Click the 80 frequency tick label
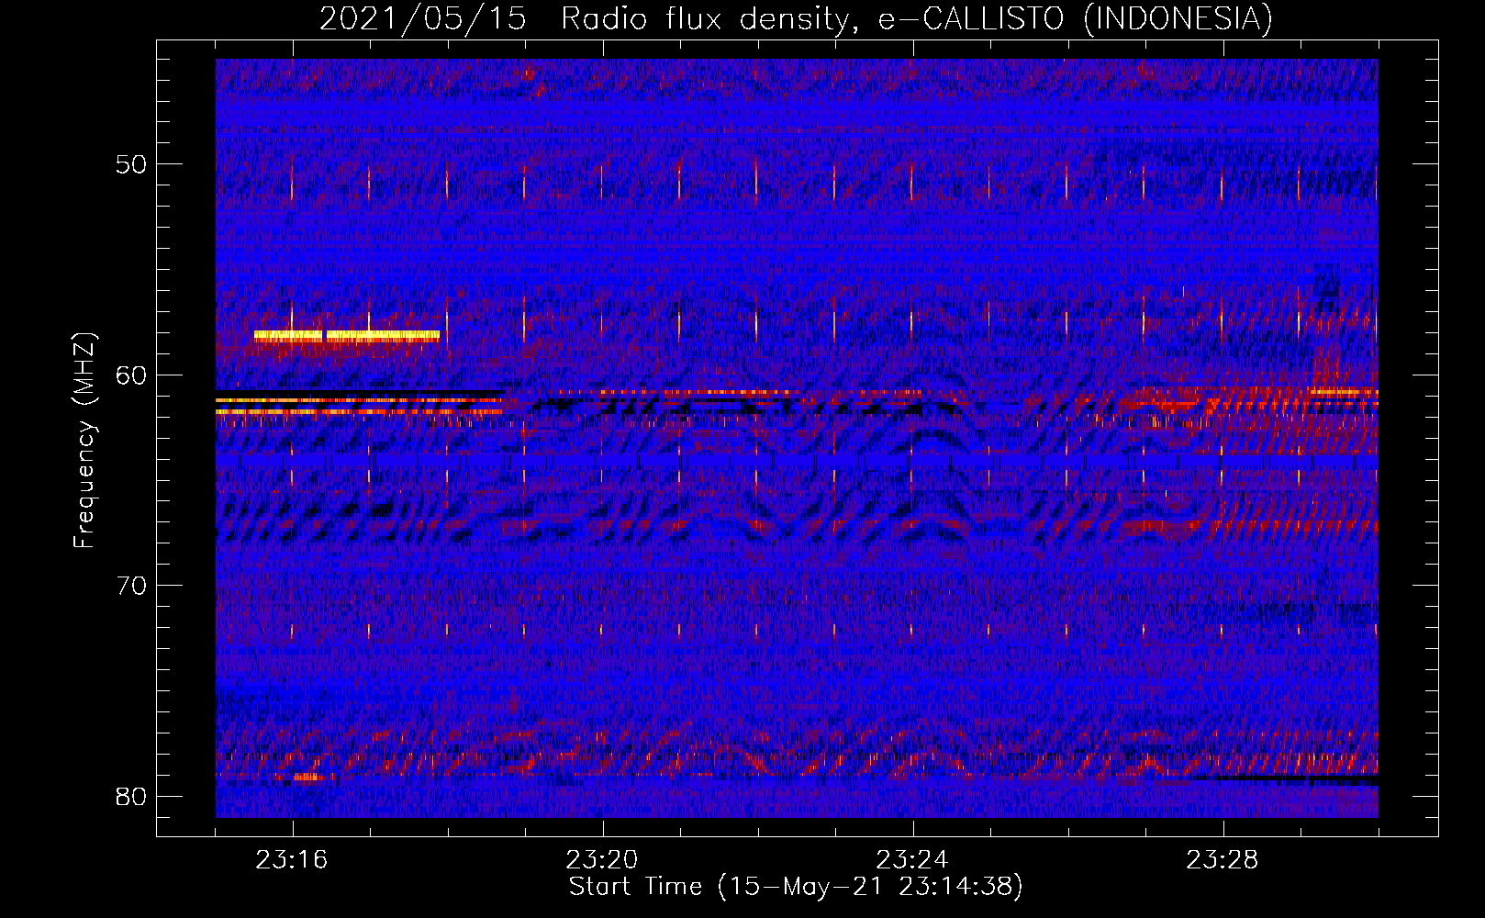Screen dimensions: 1485x918 click(x=131, y=796)
